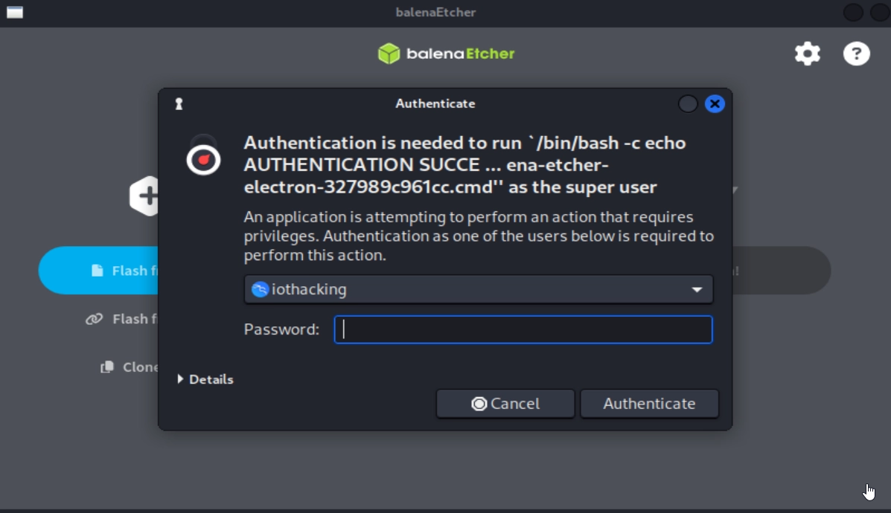
Task: Click the plus icon to add an image
Action: pyautogui.click(x=149, y=195)
